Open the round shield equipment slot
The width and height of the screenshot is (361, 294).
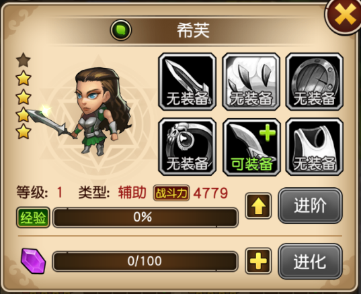click(x=314, y=82)
